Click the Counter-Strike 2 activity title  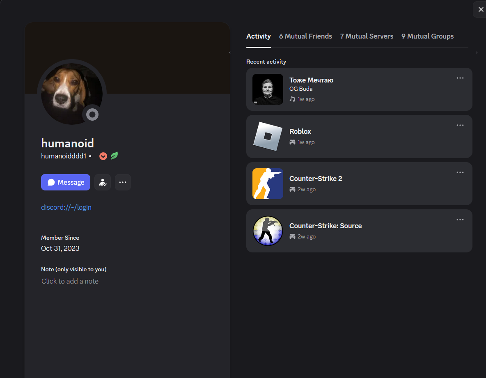click(316, 179)
